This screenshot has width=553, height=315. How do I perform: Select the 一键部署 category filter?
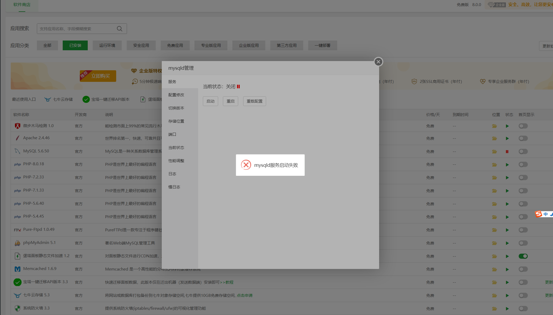[x=322, y=46]
